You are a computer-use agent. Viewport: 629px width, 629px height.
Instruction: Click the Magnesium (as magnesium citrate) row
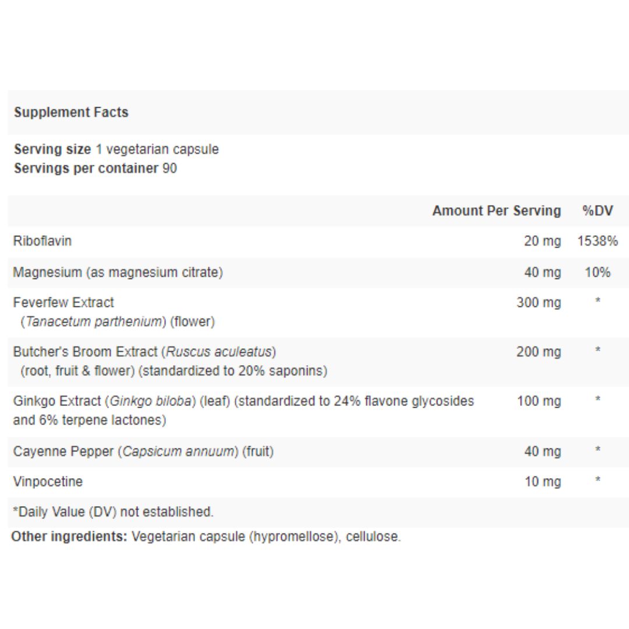(118, 272)
